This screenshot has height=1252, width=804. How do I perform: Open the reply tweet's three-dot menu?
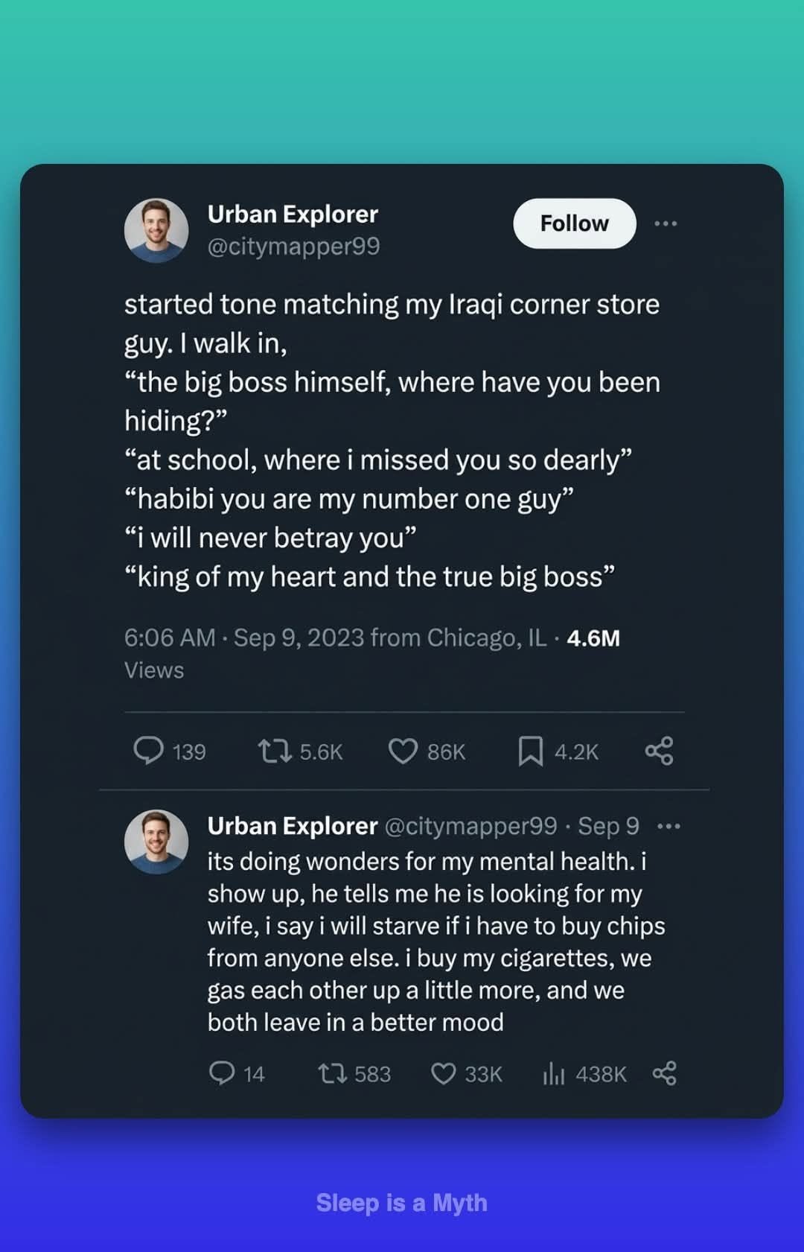tap(669, 826)
